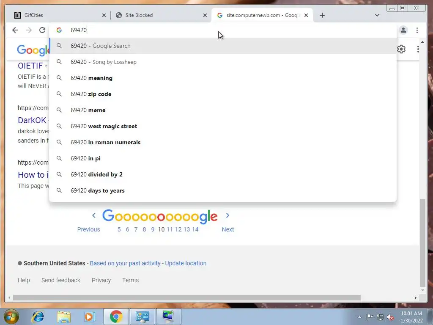Open the Send feedback footer link
433x325 pixels.
pos(61,280)
